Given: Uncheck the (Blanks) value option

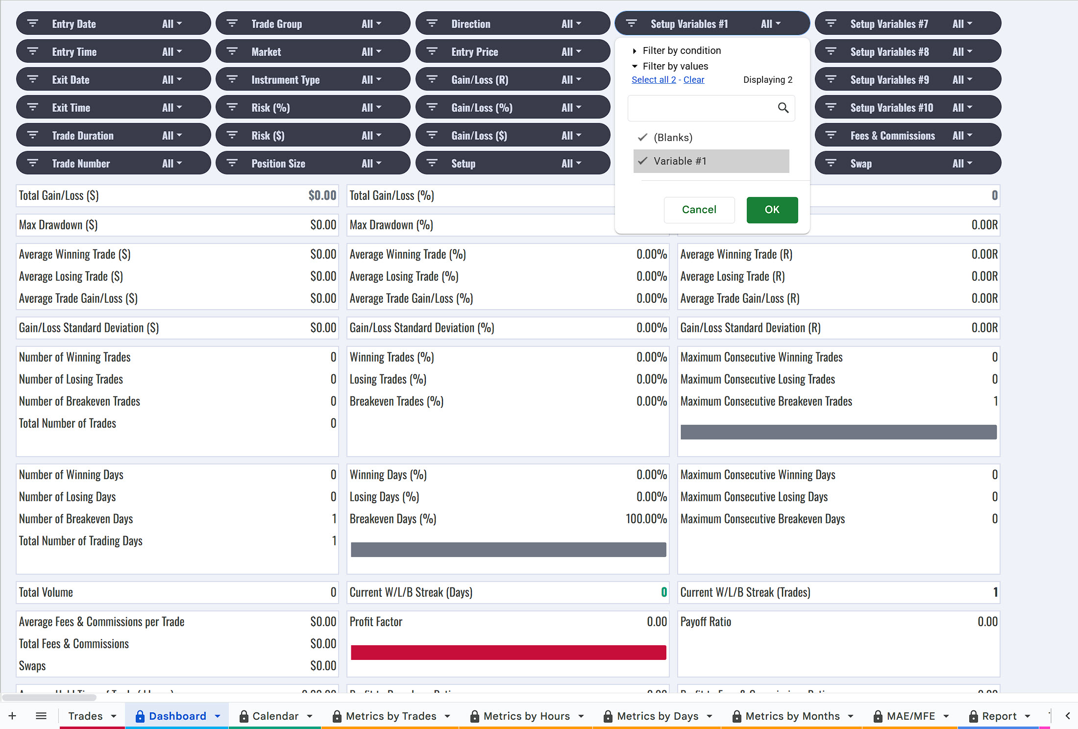Looking at the screenshot, I should coord(673,138).
